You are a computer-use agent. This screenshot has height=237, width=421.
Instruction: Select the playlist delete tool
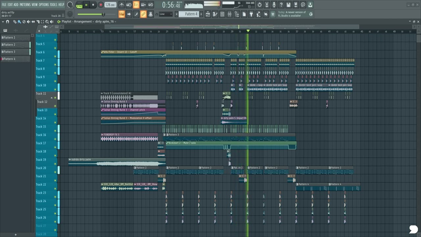pyautogui.click(x=24, y=22)
